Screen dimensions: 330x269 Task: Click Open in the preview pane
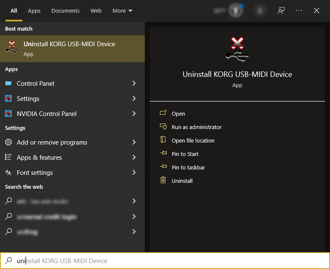click(178, 113)
